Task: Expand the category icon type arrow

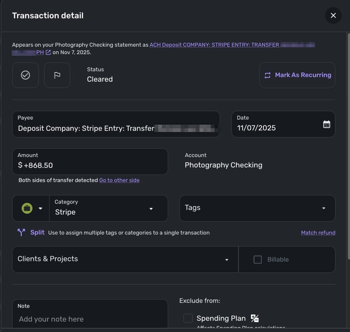Action: [x=40, y=208]
